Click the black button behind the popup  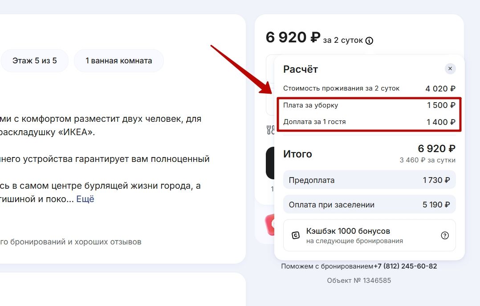click(x=270, y=163)
